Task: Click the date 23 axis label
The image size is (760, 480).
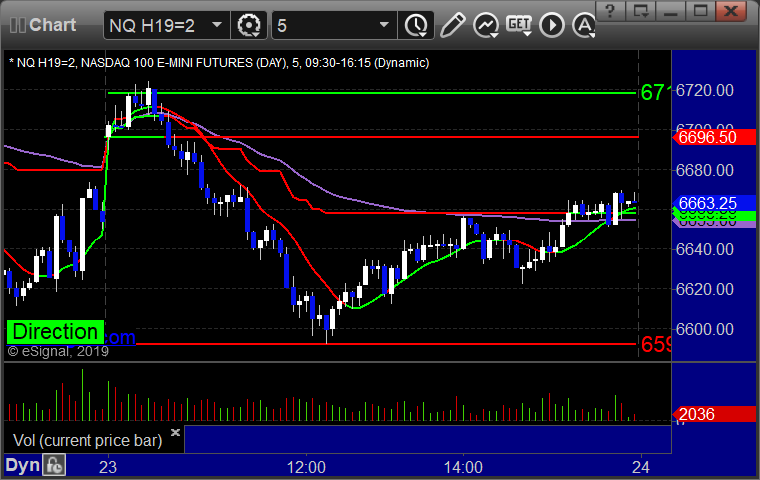Action: 108,467
